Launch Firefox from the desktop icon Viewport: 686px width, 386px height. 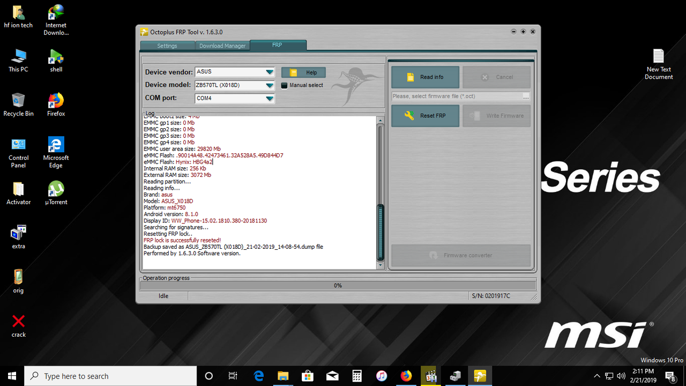(x=56, y=105)
